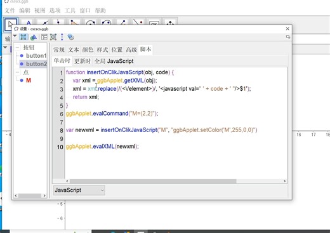Screen dimensions: 330x233
Task: Click the object tree horizontal scrollbar thumb
Action: 30,196
